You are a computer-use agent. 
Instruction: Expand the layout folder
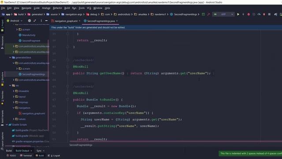14,97
